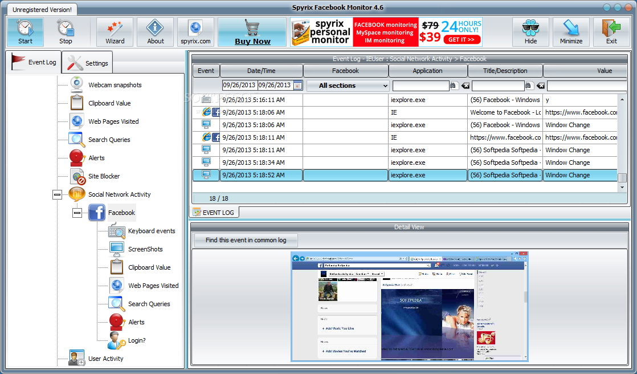Select row with time 5:18:34 AM

[405, 162]
